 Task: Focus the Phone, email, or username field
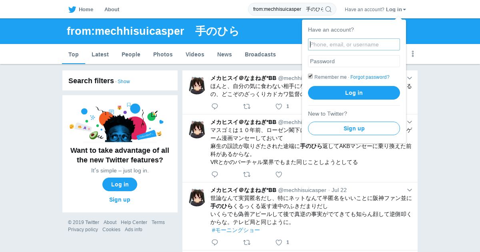(x=354, y=44)
